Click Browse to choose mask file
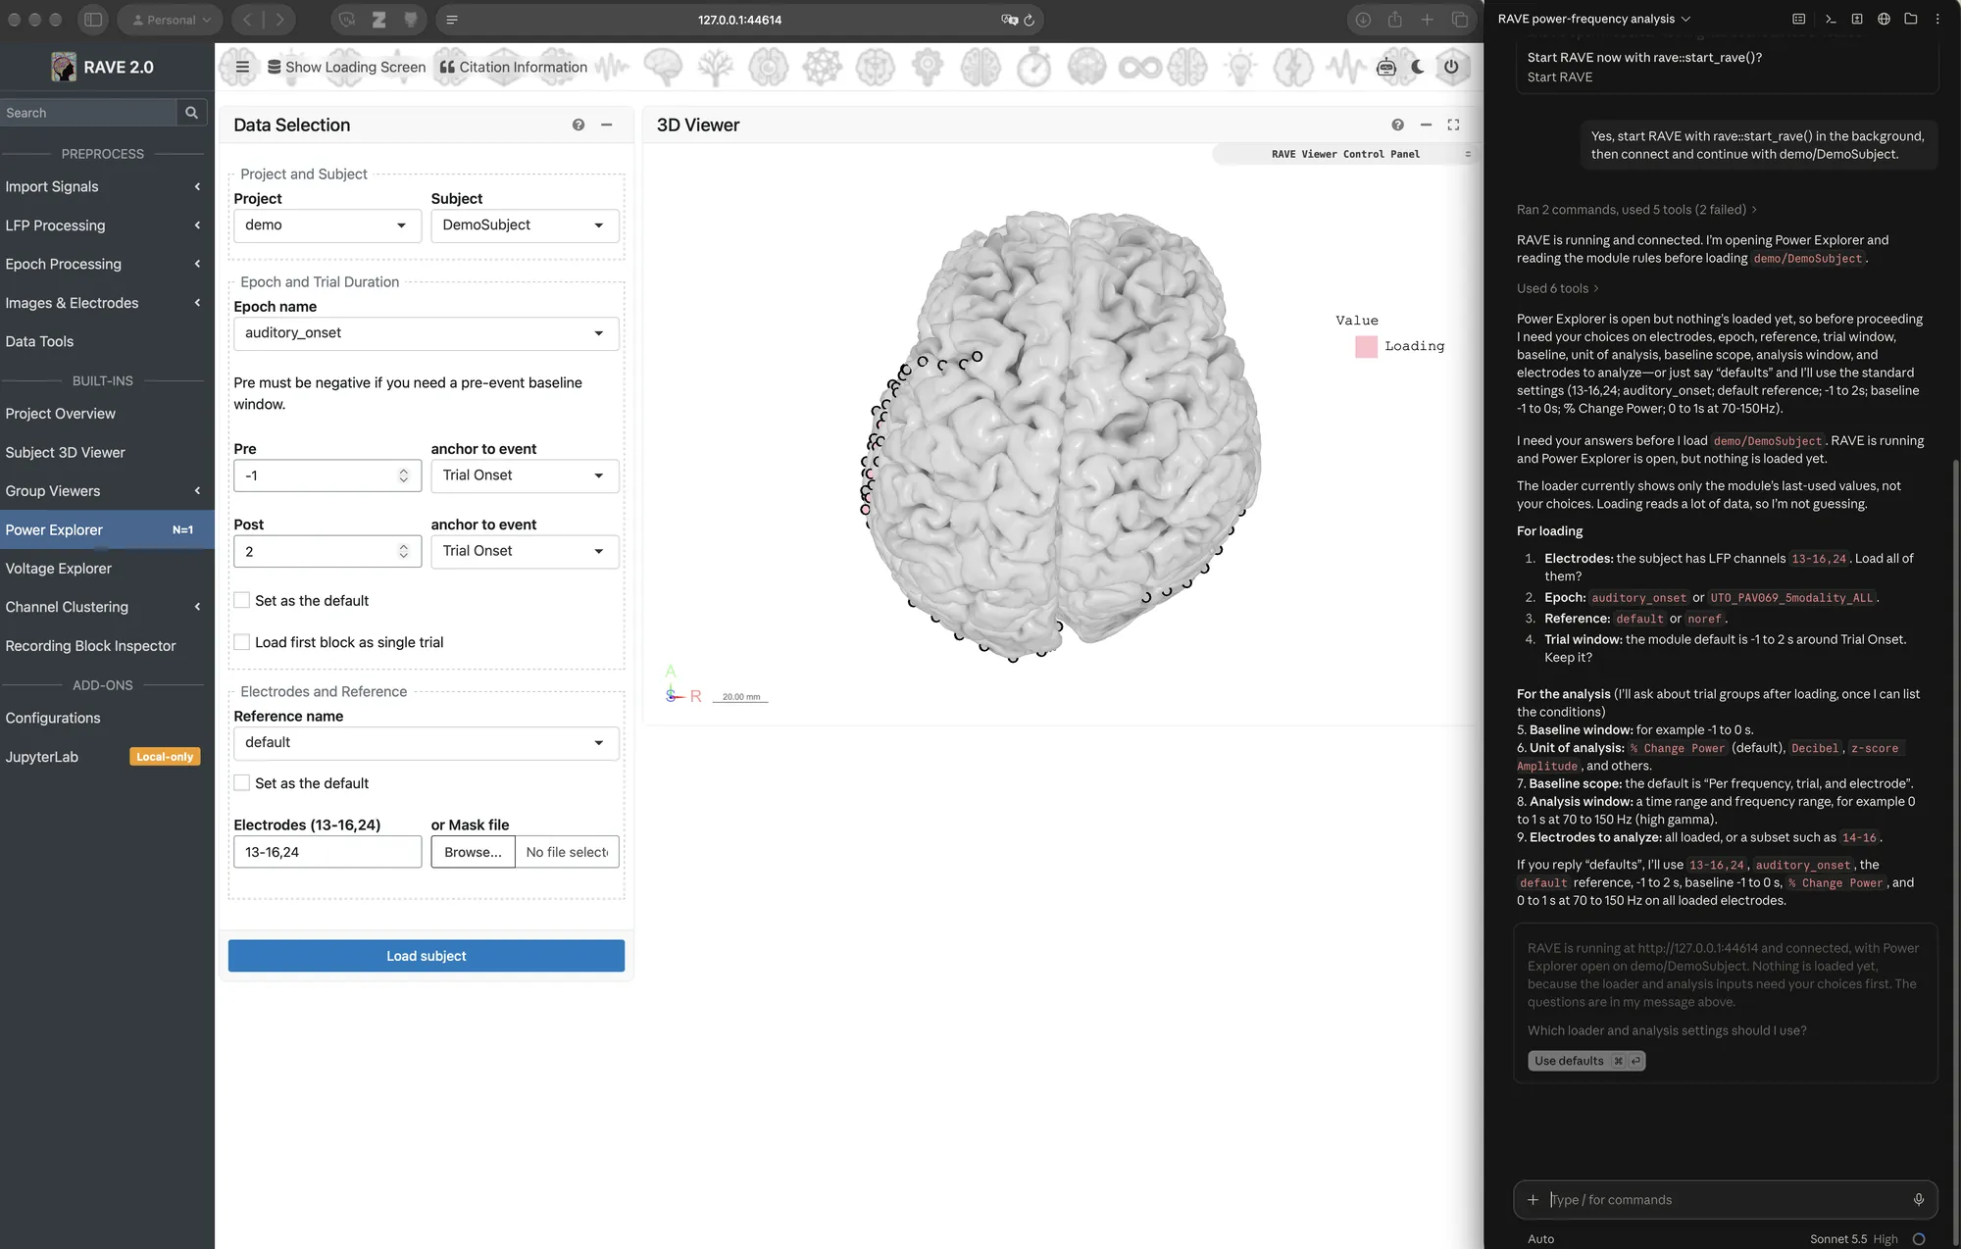 coord(473,852)
